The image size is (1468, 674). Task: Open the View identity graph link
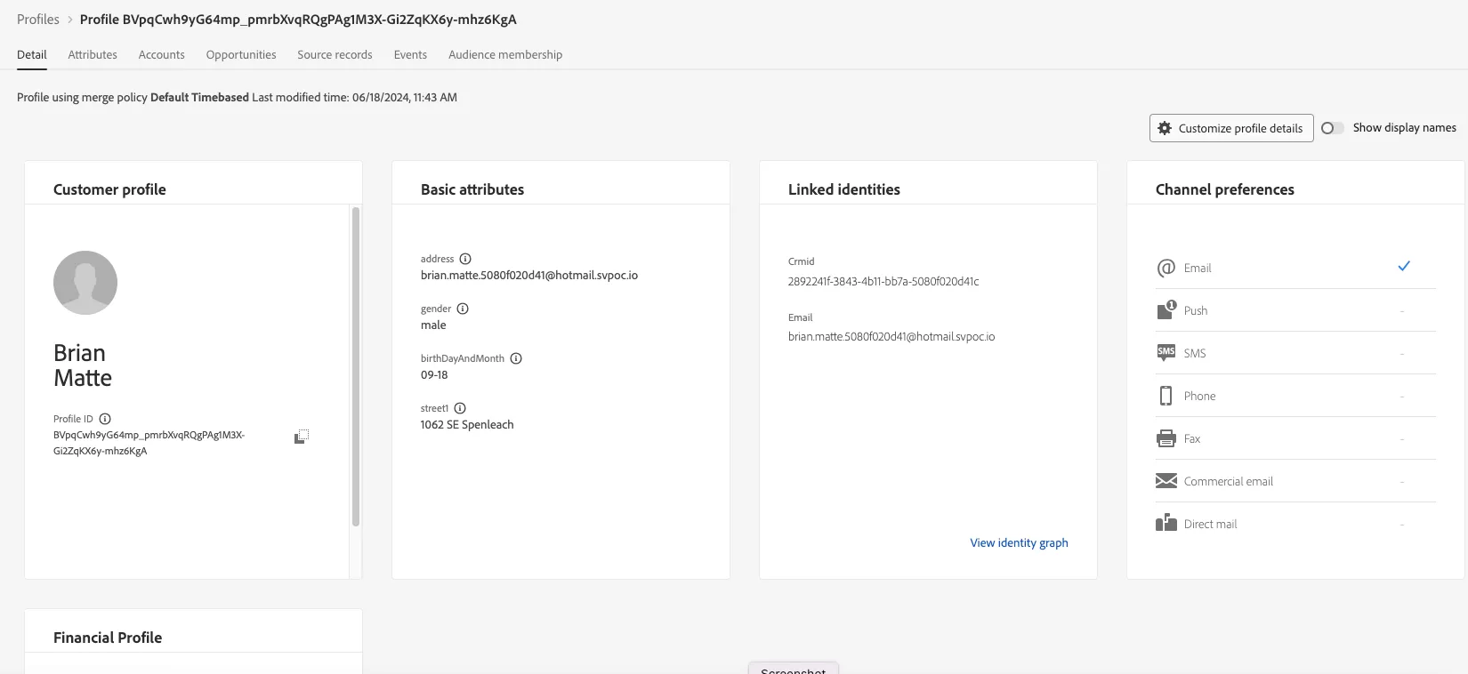pos(1019,542)
